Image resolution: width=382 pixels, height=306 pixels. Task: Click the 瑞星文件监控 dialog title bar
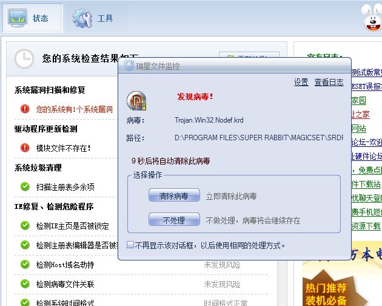pyautogui.click(x=235, y=66)
